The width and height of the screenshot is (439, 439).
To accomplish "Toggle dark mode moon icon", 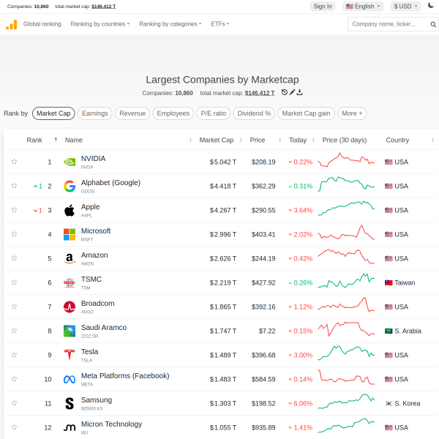I will click(431, 5).
